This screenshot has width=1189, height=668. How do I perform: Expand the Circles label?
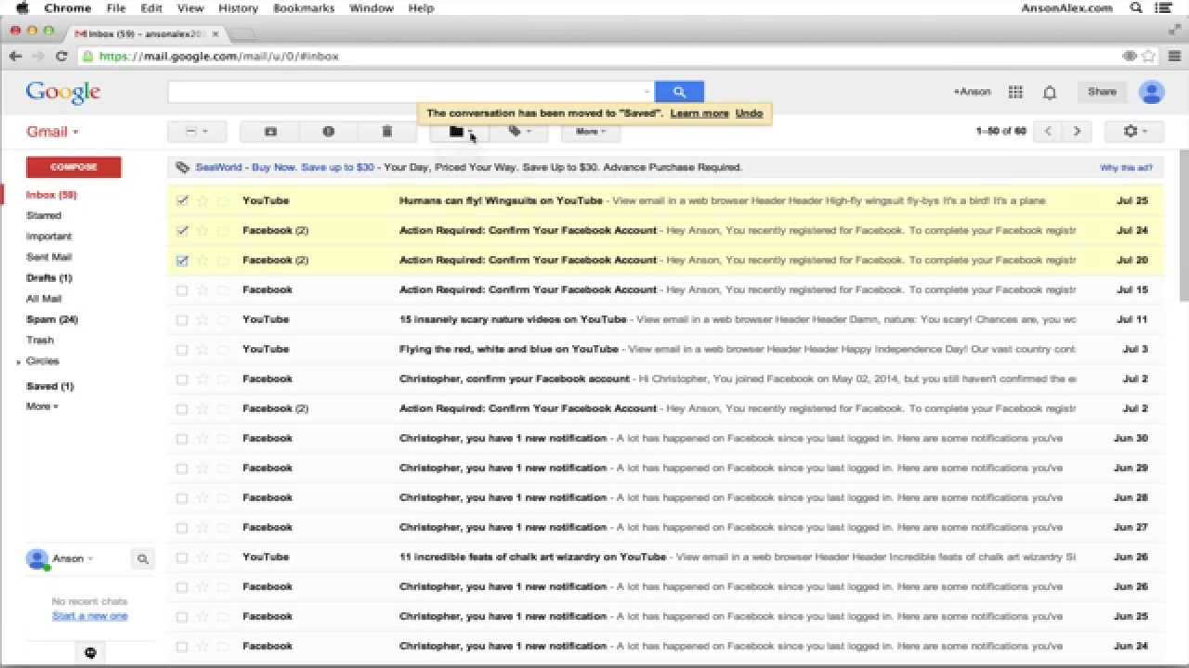[x=19, y=362]
